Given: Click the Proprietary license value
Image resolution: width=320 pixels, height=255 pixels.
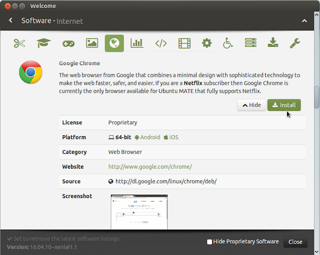Looking at the screenshot, I should point(122,123).
